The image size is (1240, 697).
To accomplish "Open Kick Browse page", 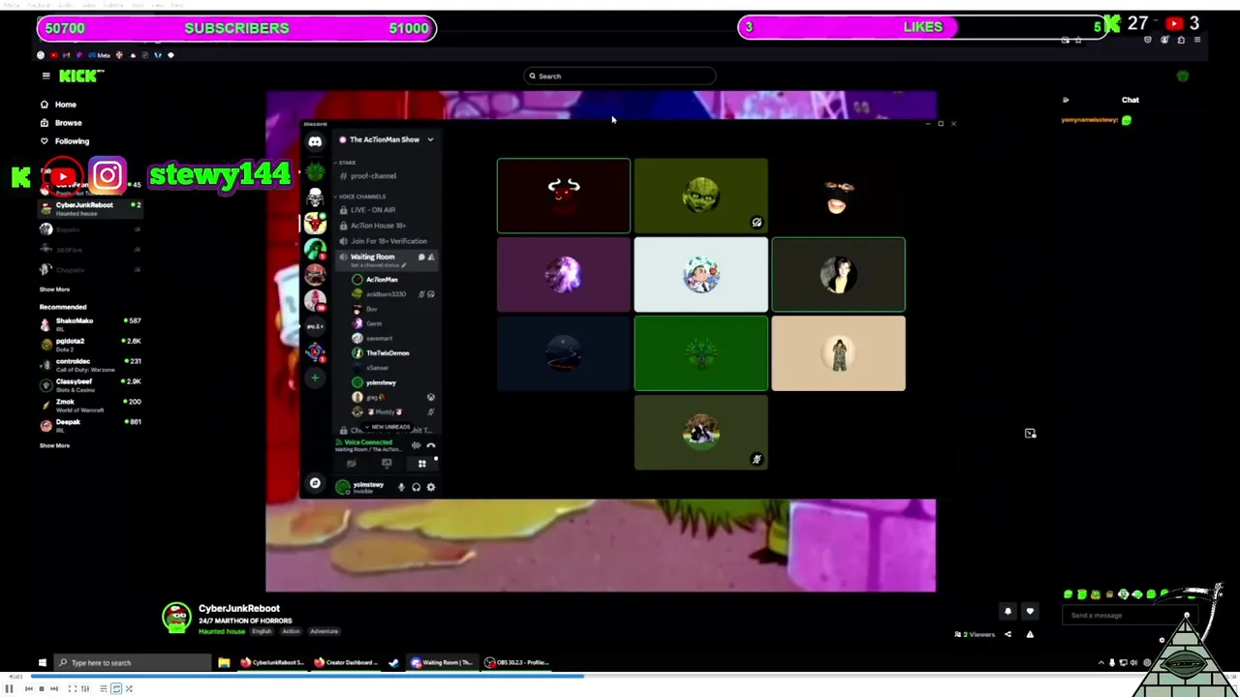I will click(61, 123).
